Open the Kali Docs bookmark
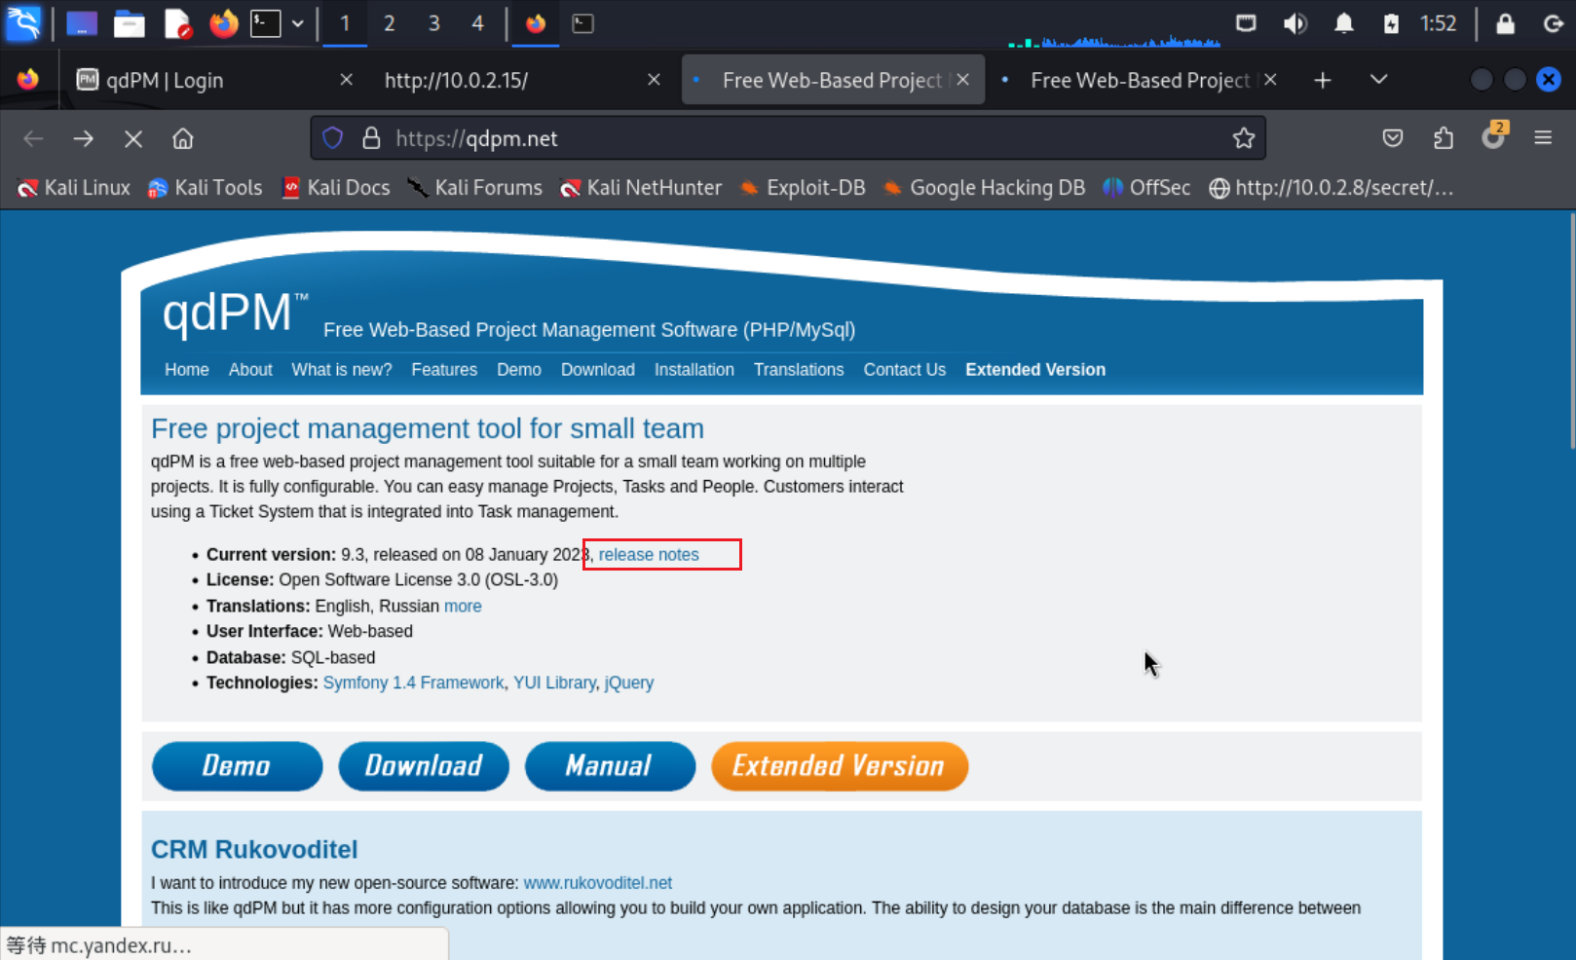This screenshot has height=960, width=1576. click(335, 188)
